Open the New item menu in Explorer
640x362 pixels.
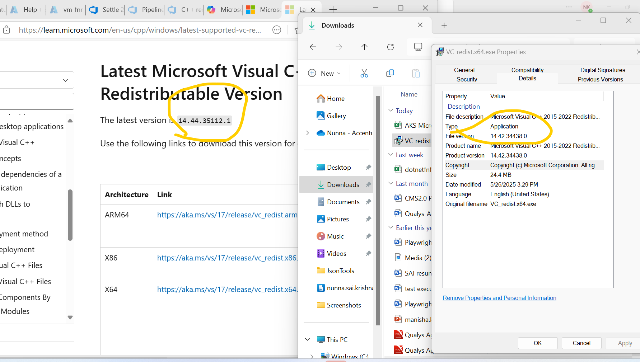tap(324, 73)
